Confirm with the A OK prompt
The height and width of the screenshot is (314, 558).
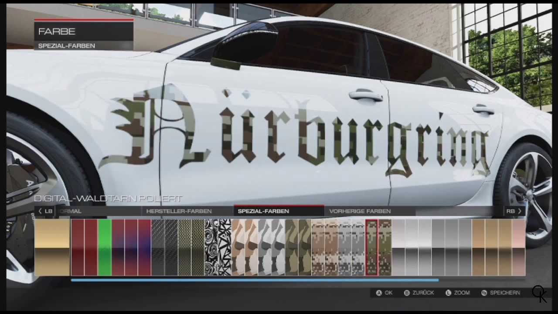(x=384, y=293)
